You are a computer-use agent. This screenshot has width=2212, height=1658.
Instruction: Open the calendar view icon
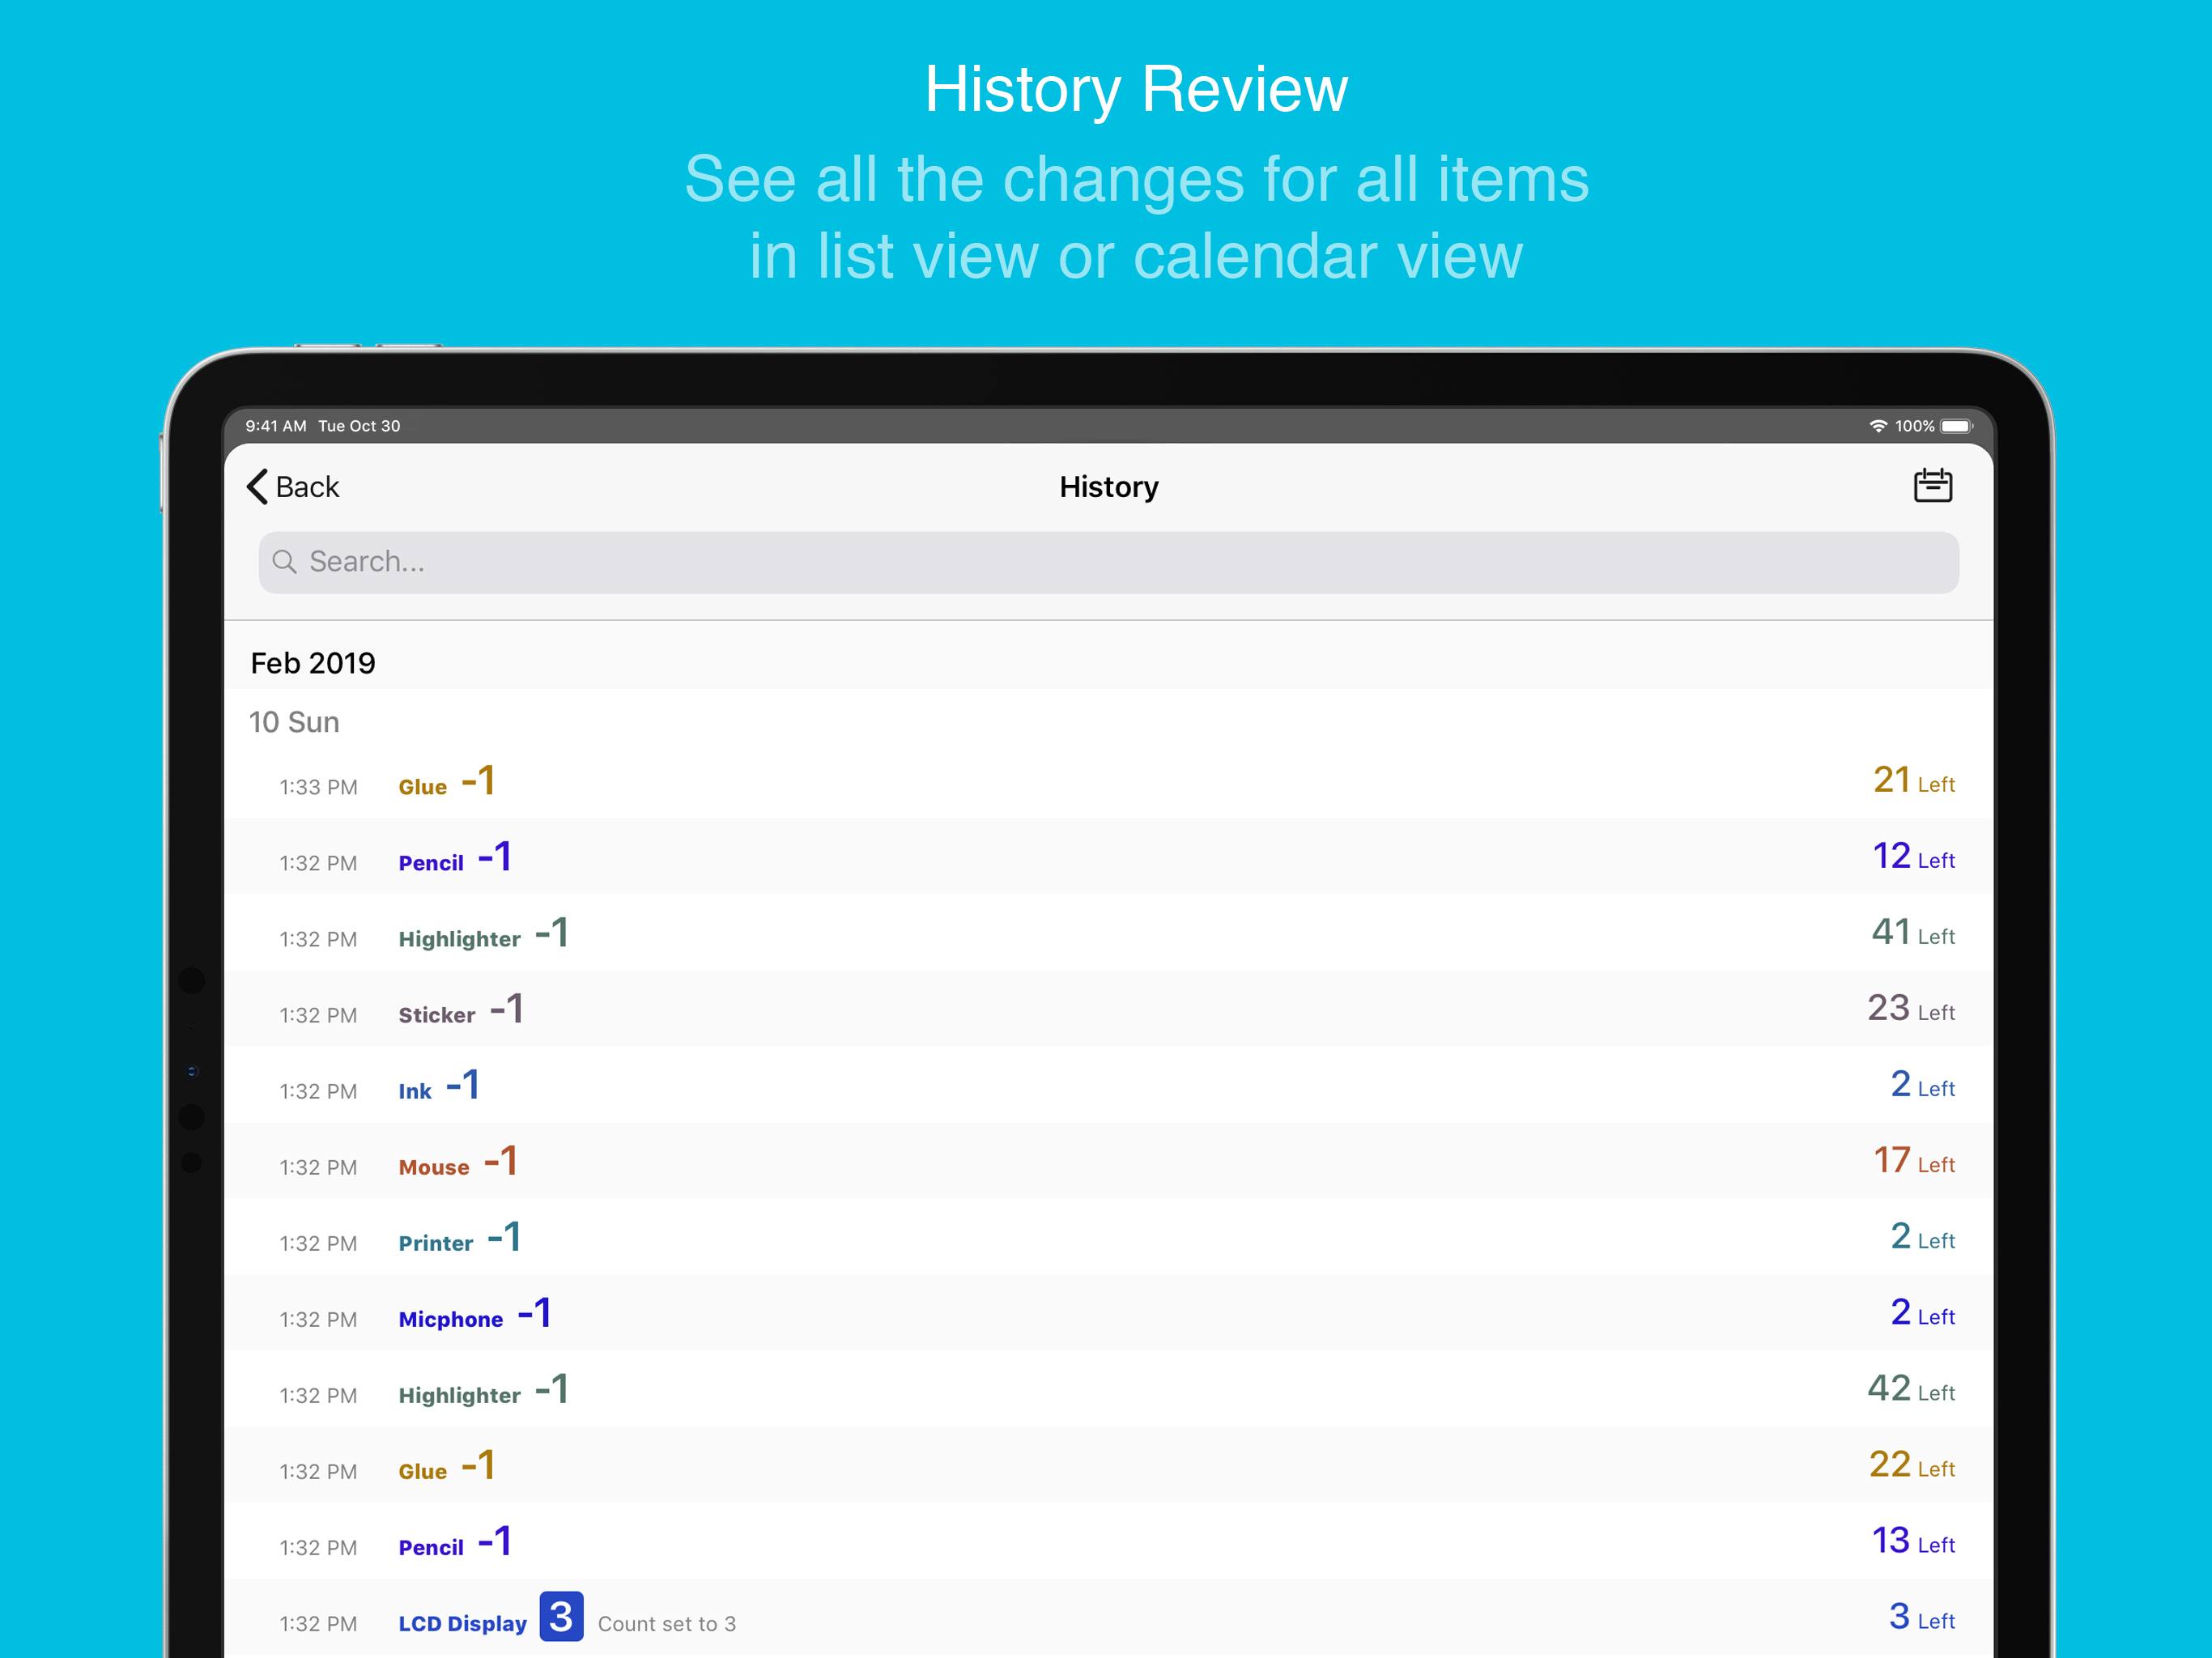(1931, 486)
